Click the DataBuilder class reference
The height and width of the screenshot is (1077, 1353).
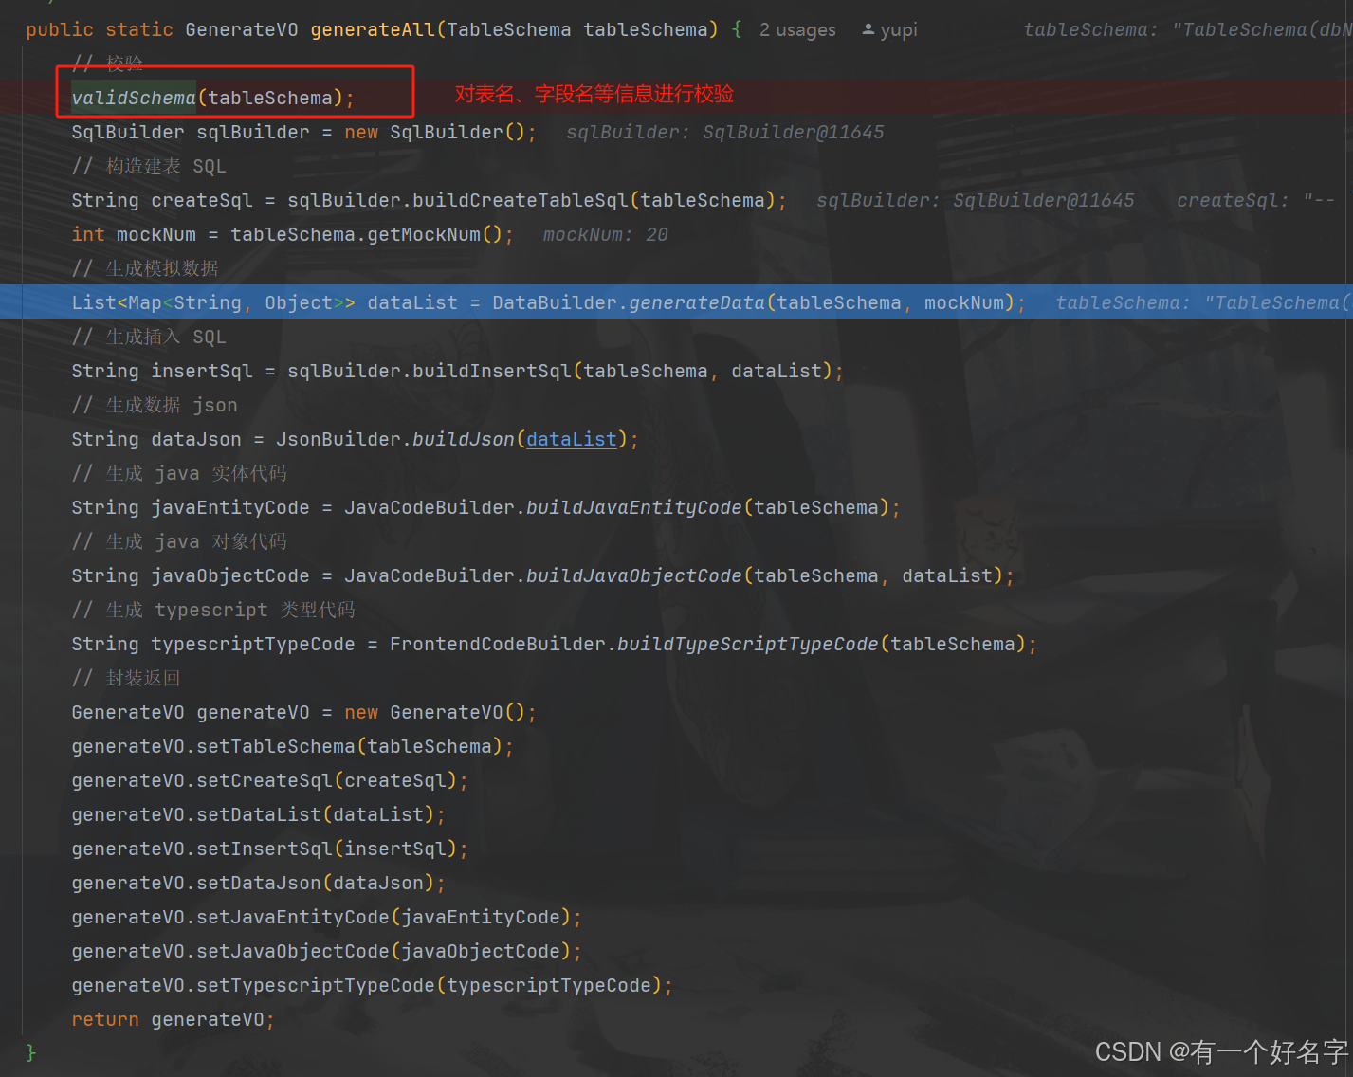[x=555, y=302]
